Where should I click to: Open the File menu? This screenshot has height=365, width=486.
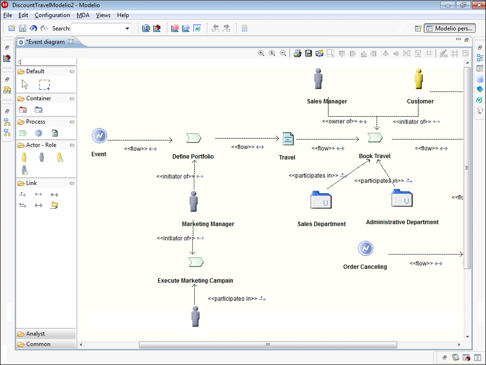click(x=7, y=15)
